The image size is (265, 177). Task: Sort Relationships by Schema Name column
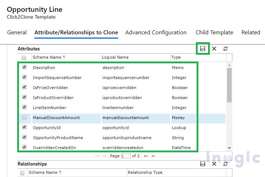pos(43,172)
